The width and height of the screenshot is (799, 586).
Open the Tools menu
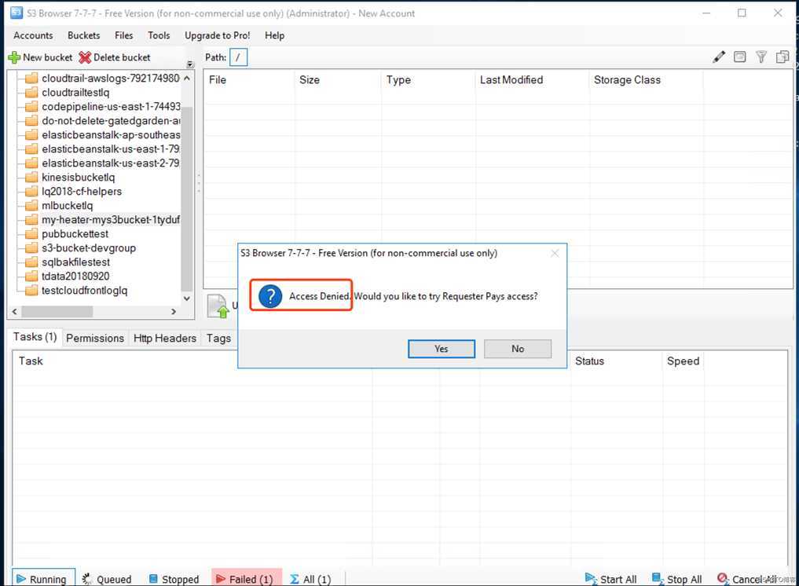tap(159, 35)
